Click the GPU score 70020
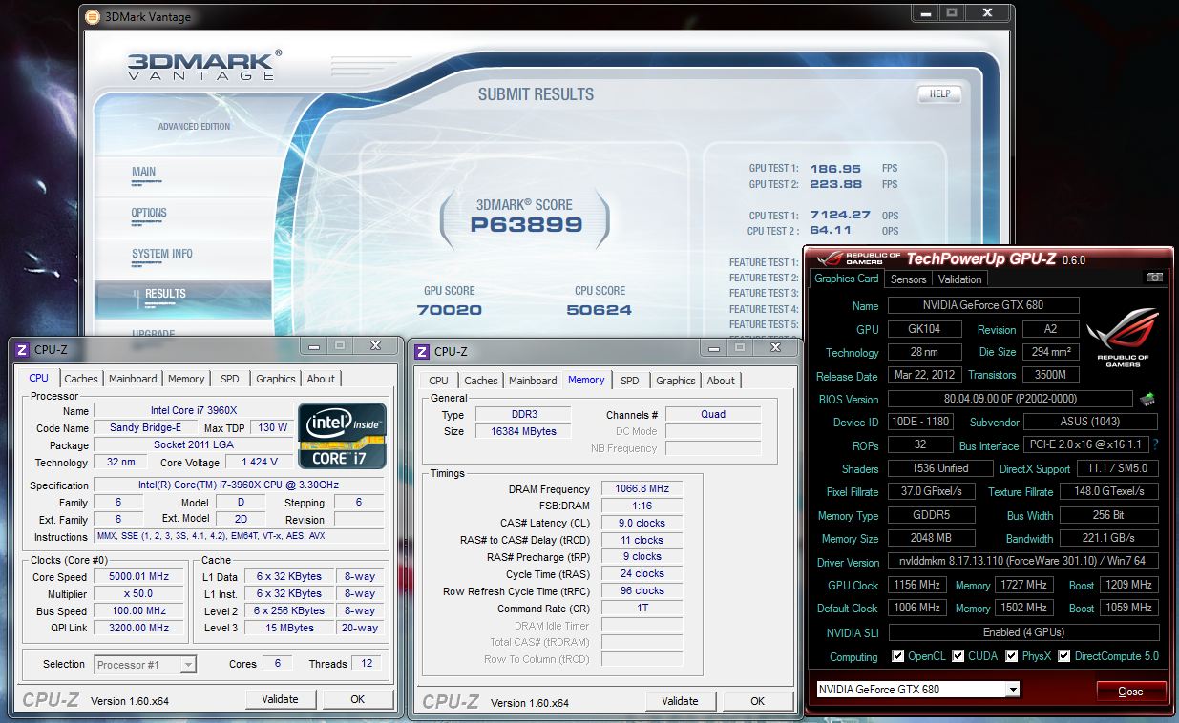The width and height of the screenshot is (1179, 723). (x=449, y=310)
